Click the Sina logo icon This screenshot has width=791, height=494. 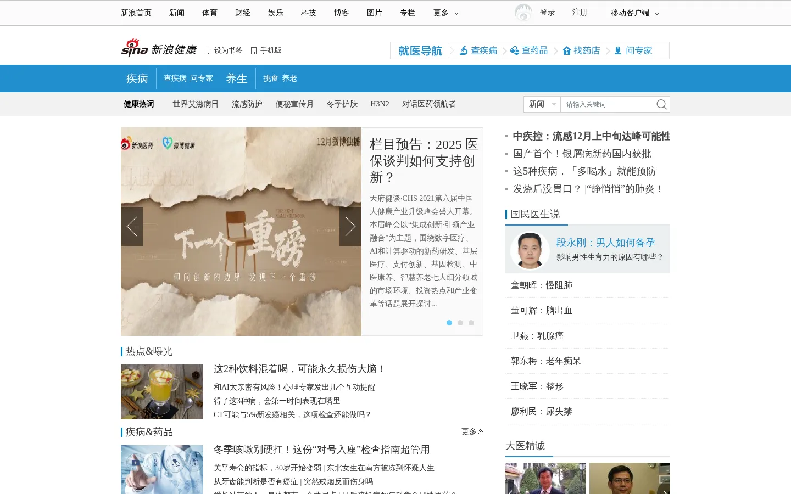tap(135, 48)
